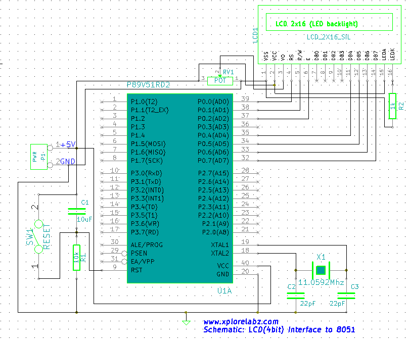Click the P1.5(MOSI) pin label
Screen dimensions: 409x344
(148, 144)
